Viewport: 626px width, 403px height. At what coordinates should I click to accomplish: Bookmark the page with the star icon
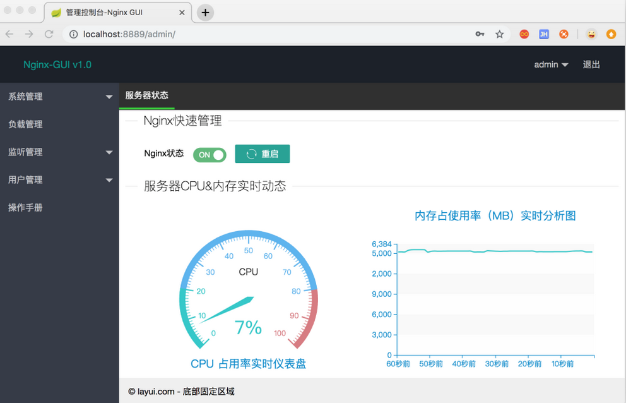(x=499, y=34)
